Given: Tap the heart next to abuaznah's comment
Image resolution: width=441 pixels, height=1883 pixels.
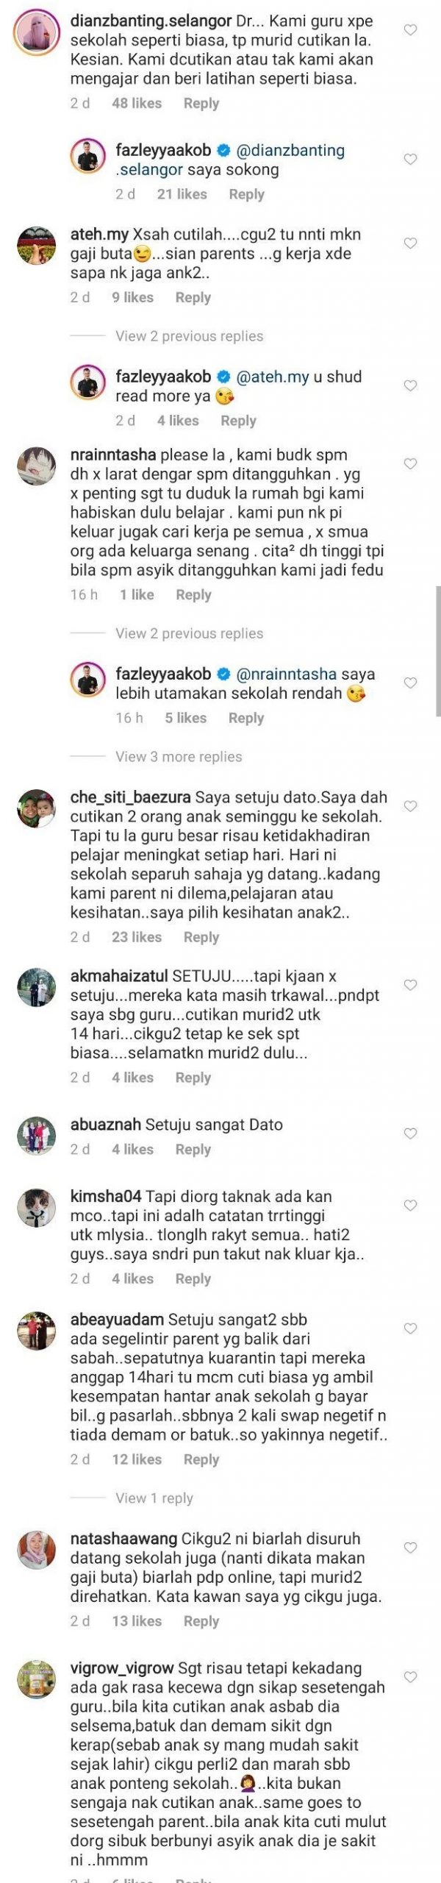Looking at the screenshot, I should click(x=411, y=1133).
